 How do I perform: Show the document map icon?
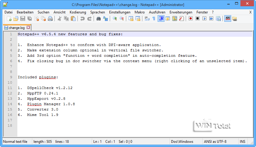pos(175,19)
